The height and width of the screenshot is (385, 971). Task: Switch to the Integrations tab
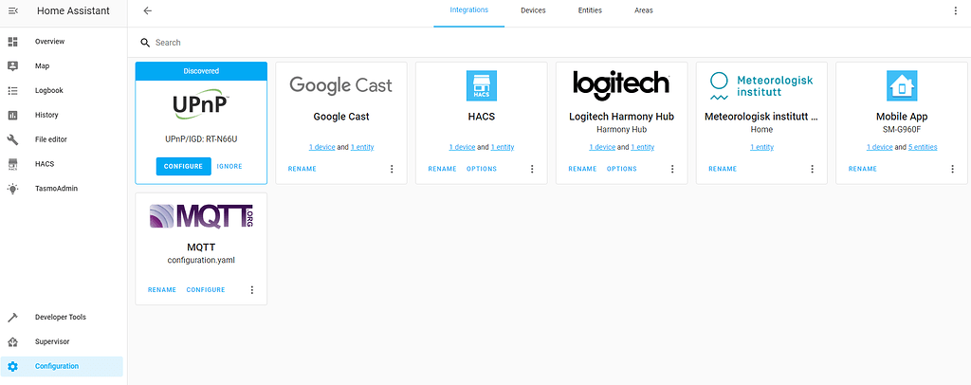[x=468, y=10]
